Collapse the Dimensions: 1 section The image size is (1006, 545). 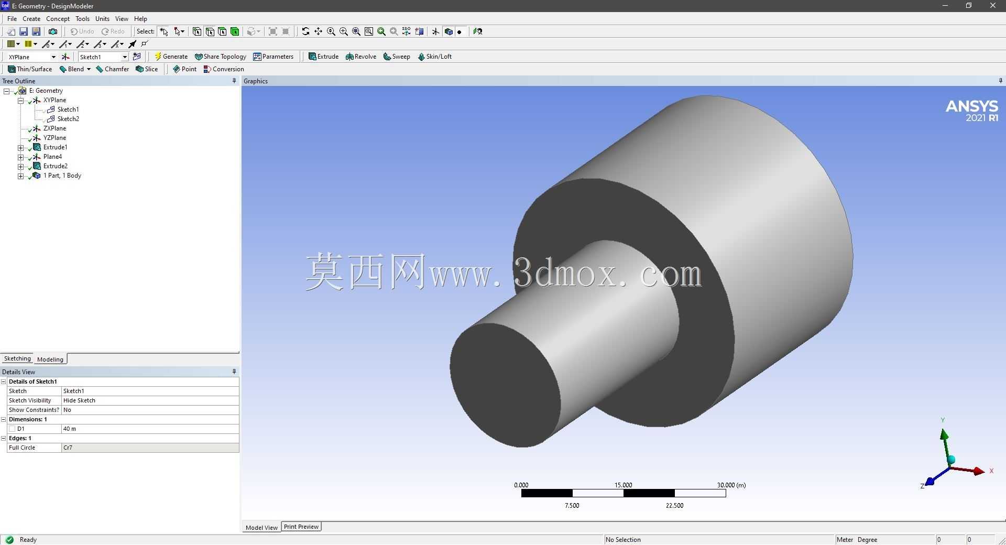coord(4,419)
